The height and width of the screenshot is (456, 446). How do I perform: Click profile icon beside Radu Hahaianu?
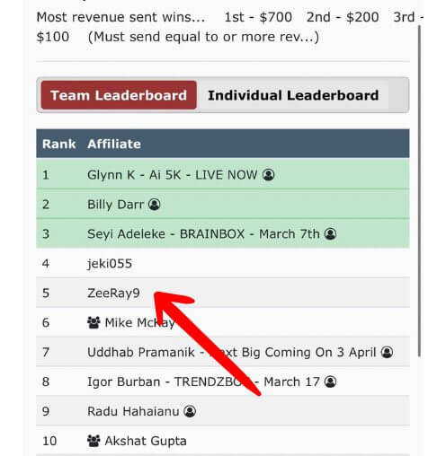tap(190, 411)
